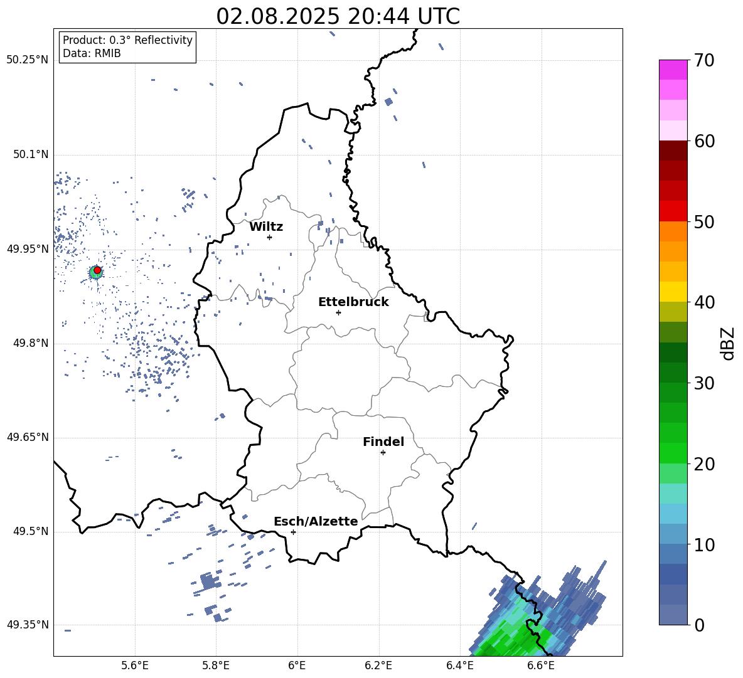Click the turquoise colorbar segment below 20 dBZ
The width and height of the screenshot is (743, 678).
point(673,494)
